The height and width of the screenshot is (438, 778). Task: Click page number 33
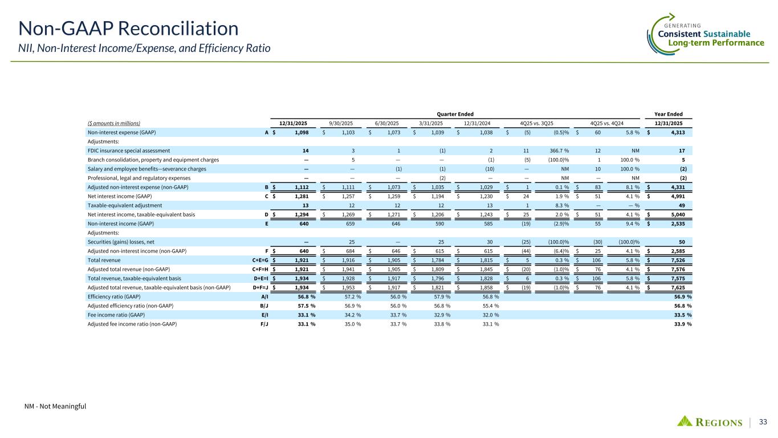[763, 421]
